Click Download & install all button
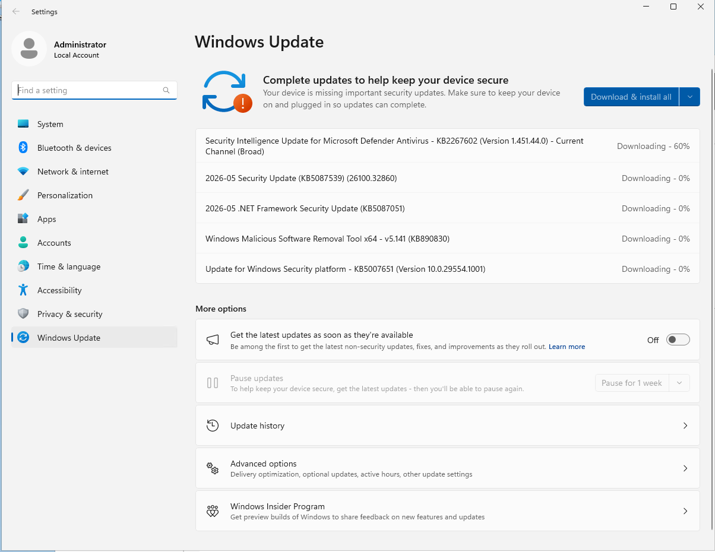Screen dimensions: 715x552 click(x=631, y=97)
